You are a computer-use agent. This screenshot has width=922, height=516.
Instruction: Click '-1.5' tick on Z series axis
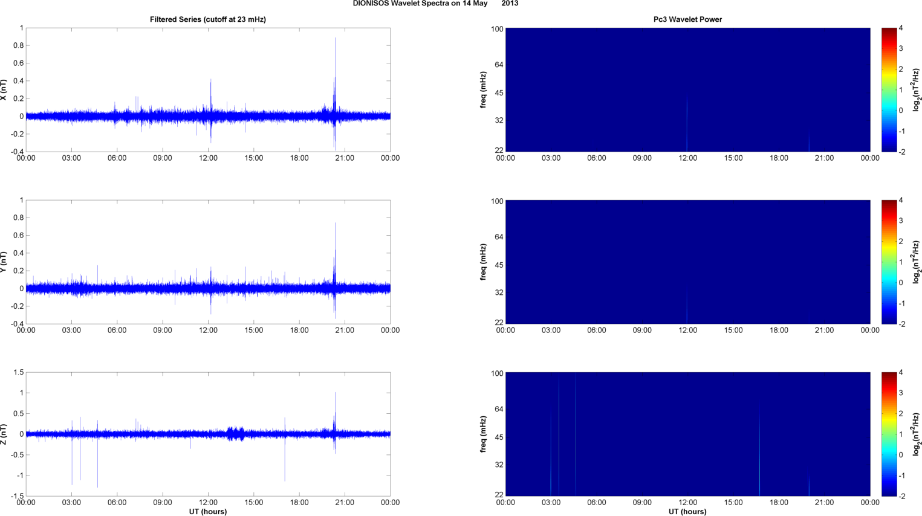click(x=17, y=496)
